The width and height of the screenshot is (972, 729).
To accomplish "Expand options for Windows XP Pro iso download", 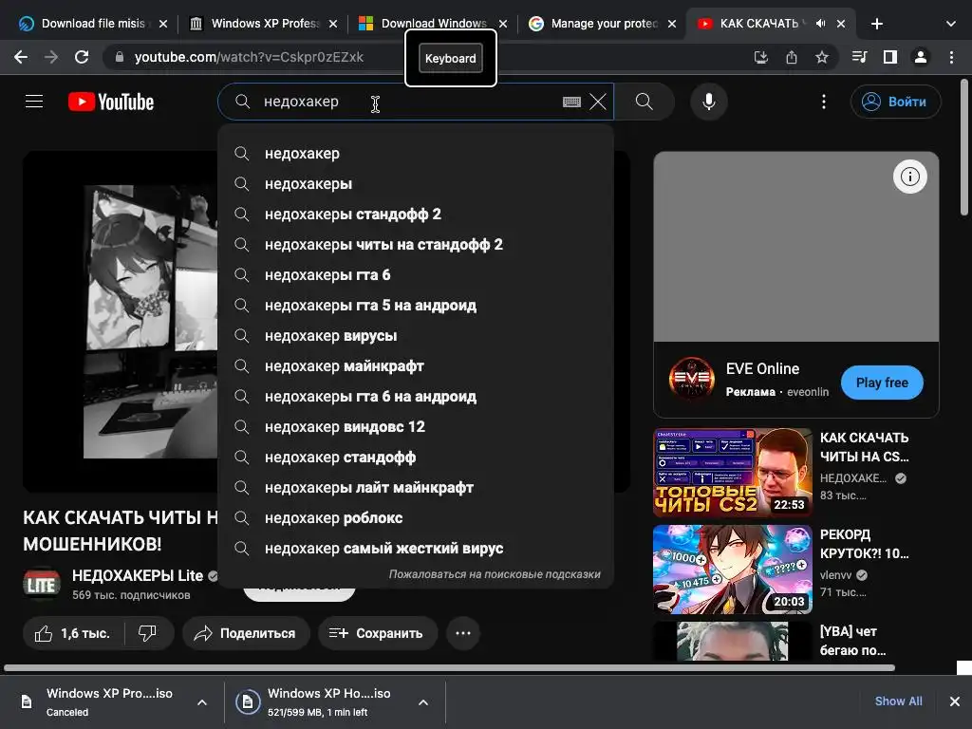I will [x=202, y=702].
